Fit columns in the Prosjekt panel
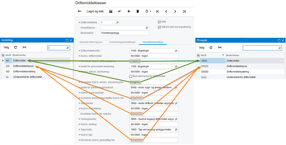This screenshot has height=145, width=286. [x=220, y=48]
